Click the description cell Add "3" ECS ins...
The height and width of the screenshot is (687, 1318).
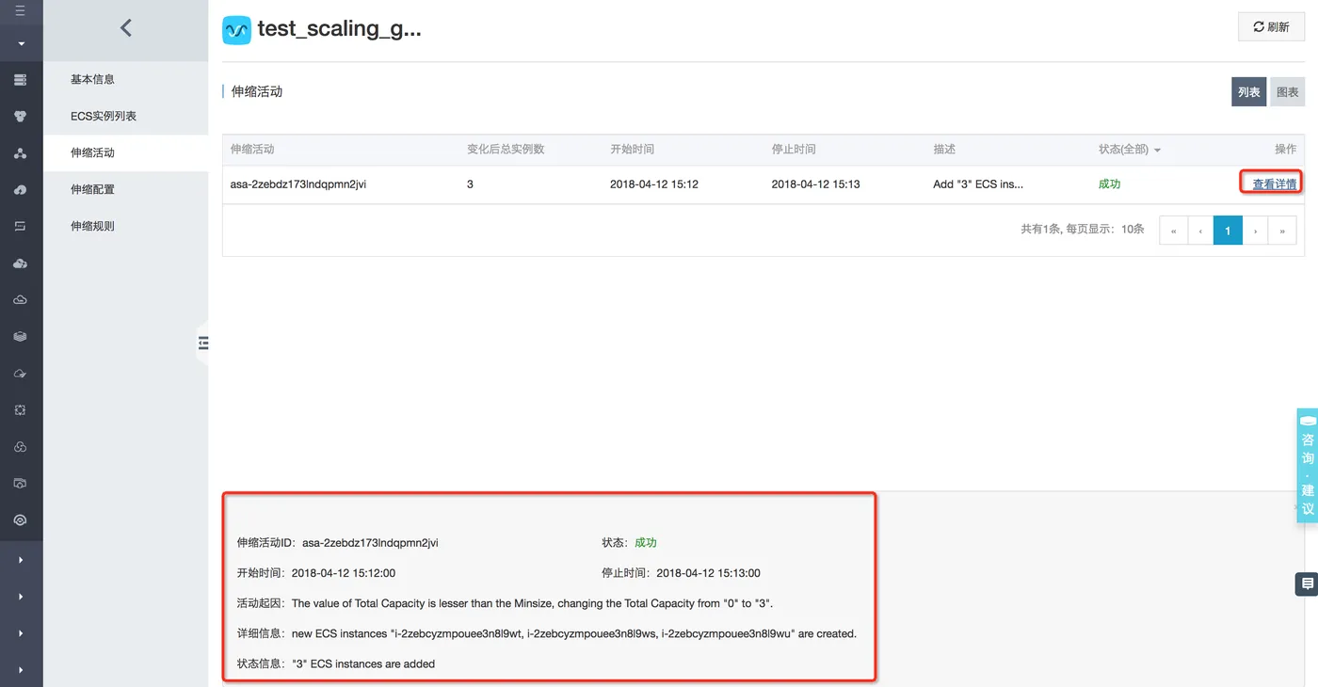[x=978, y=184]
